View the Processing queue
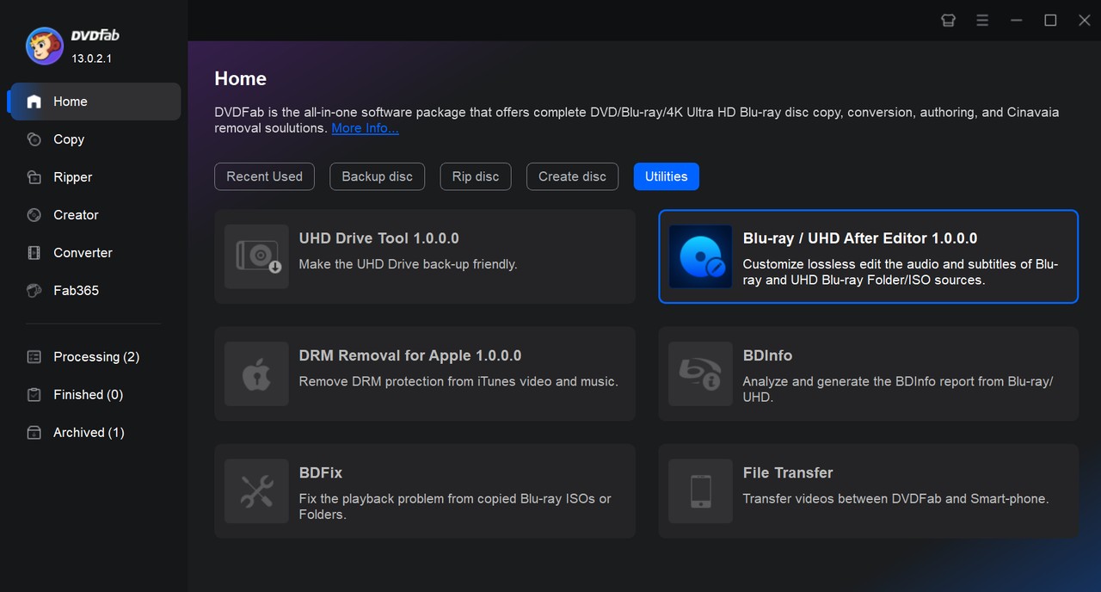The height and width of the screenshot is (592, 1101). [x=95, y=356]
